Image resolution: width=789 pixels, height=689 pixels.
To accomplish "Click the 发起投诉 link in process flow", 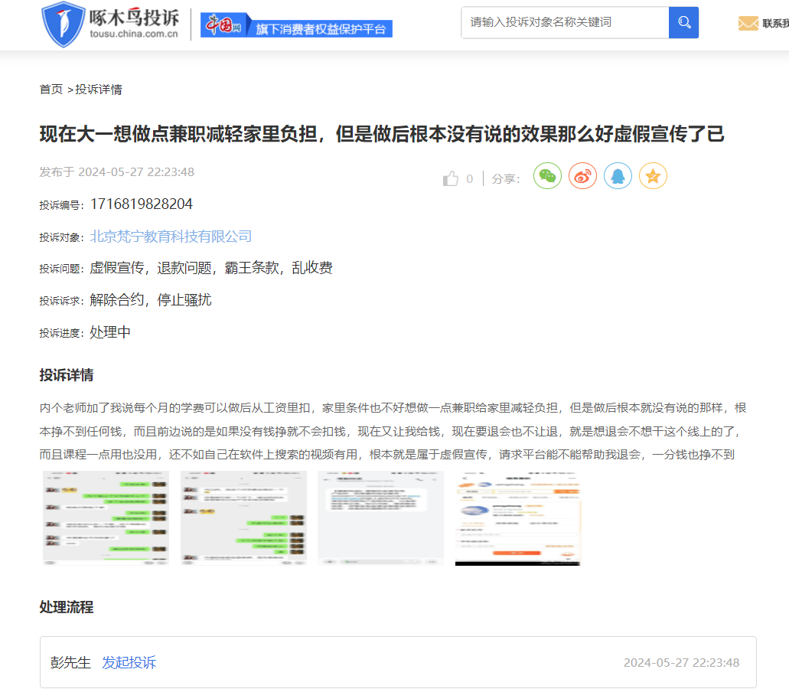I will pyautogui.click(x=129, y=662).
